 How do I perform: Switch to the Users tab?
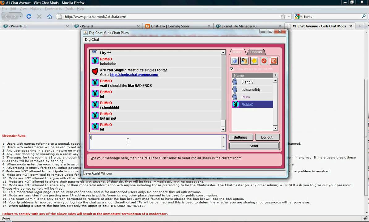click(237, 52)
